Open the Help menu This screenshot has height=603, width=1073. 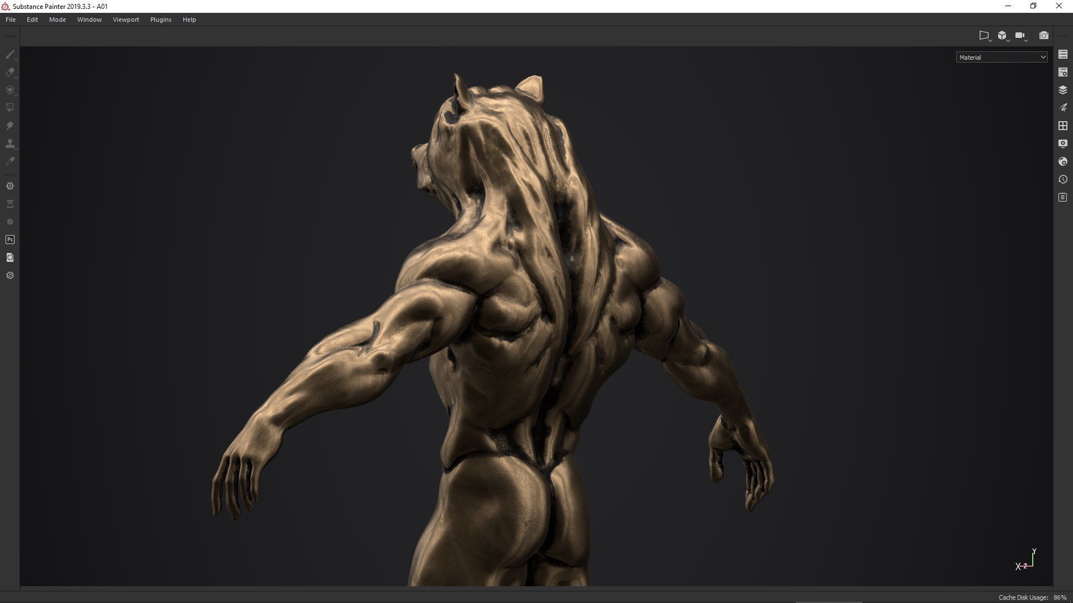(189, 20)
